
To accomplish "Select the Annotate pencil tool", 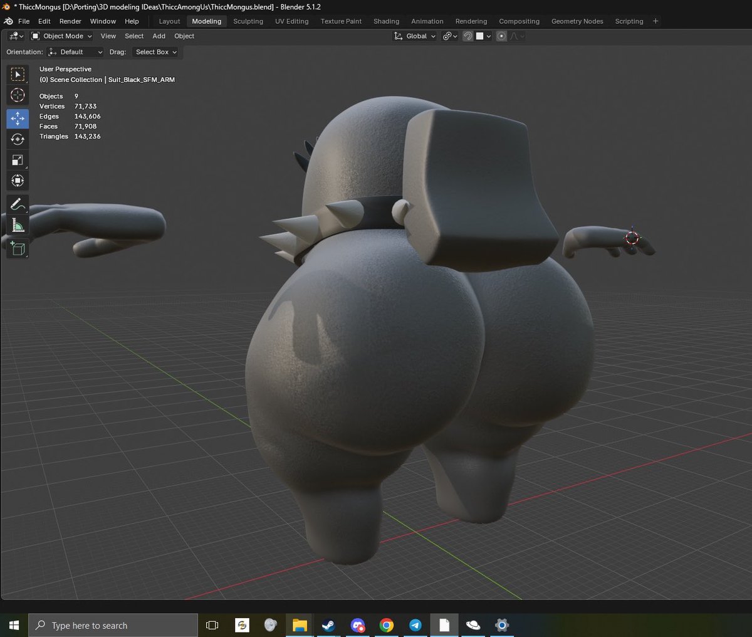I will pyautogui.click(x=18, y=204).
